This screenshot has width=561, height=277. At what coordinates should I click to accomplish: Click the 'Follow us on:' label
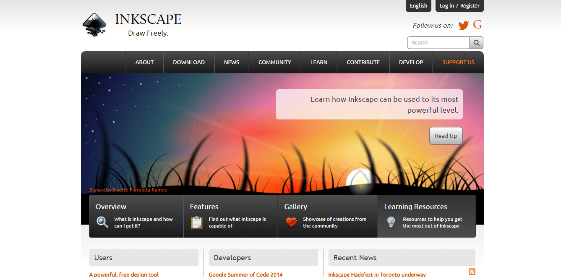click(x=433, y=25)
